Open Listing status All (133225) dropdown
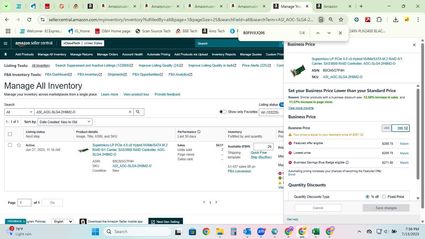This screenshot has width=425, height=239. 271,112
